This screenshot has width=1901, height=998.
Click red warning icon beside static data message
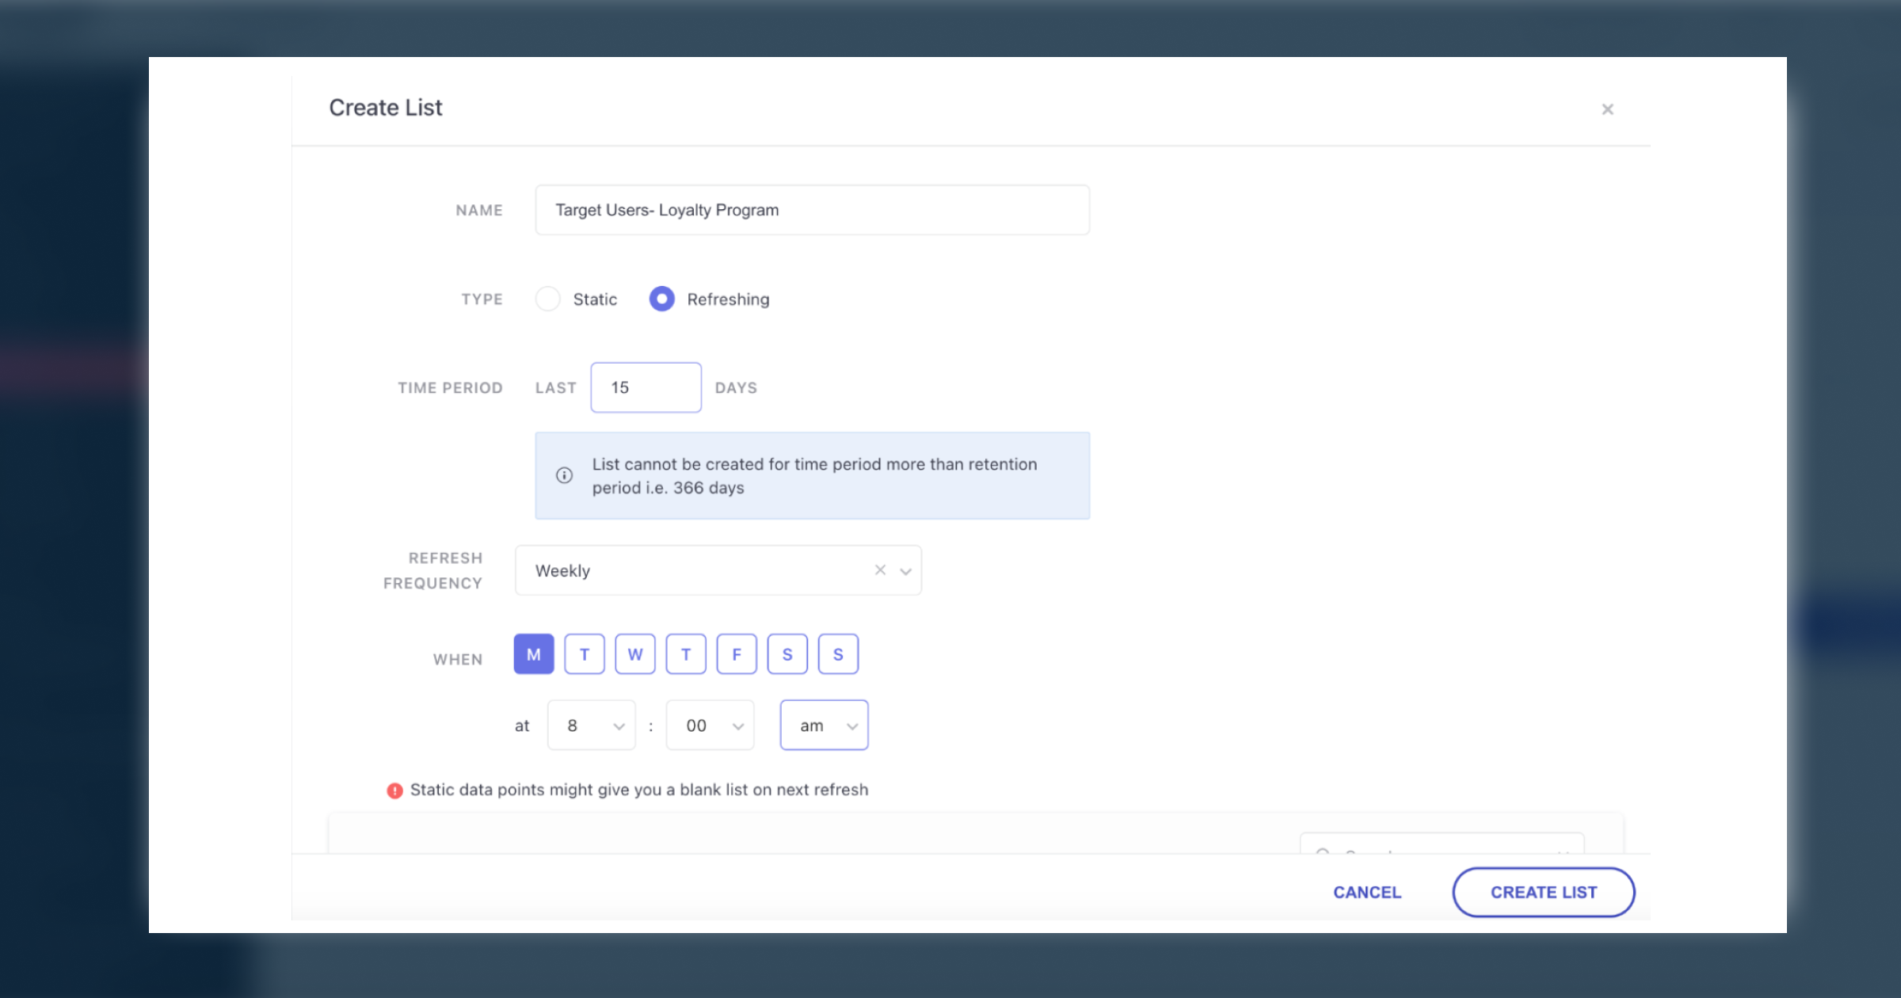pos(394,790)
